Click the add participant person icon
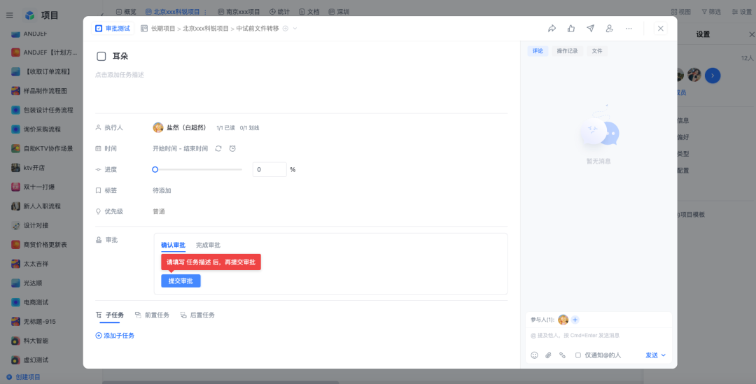The width and height of the screenshot is (756, 384). 610,29
